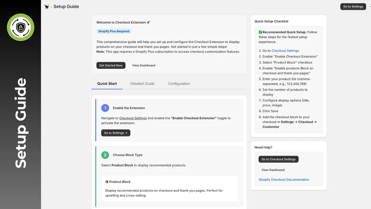Viewport: 371px width, 209px height.
Task: Click checklist item 'Select "Product Block" checkbox'
Action: click(287, 63)
